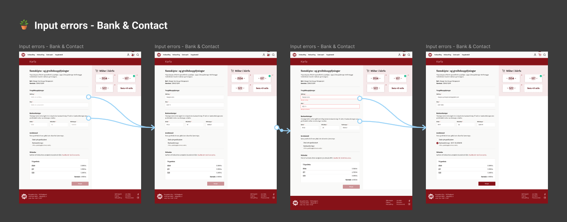Click ticket card 157 in the third frame
The width and height of the screenshot is (567, 222).
[x=398, y=79]
